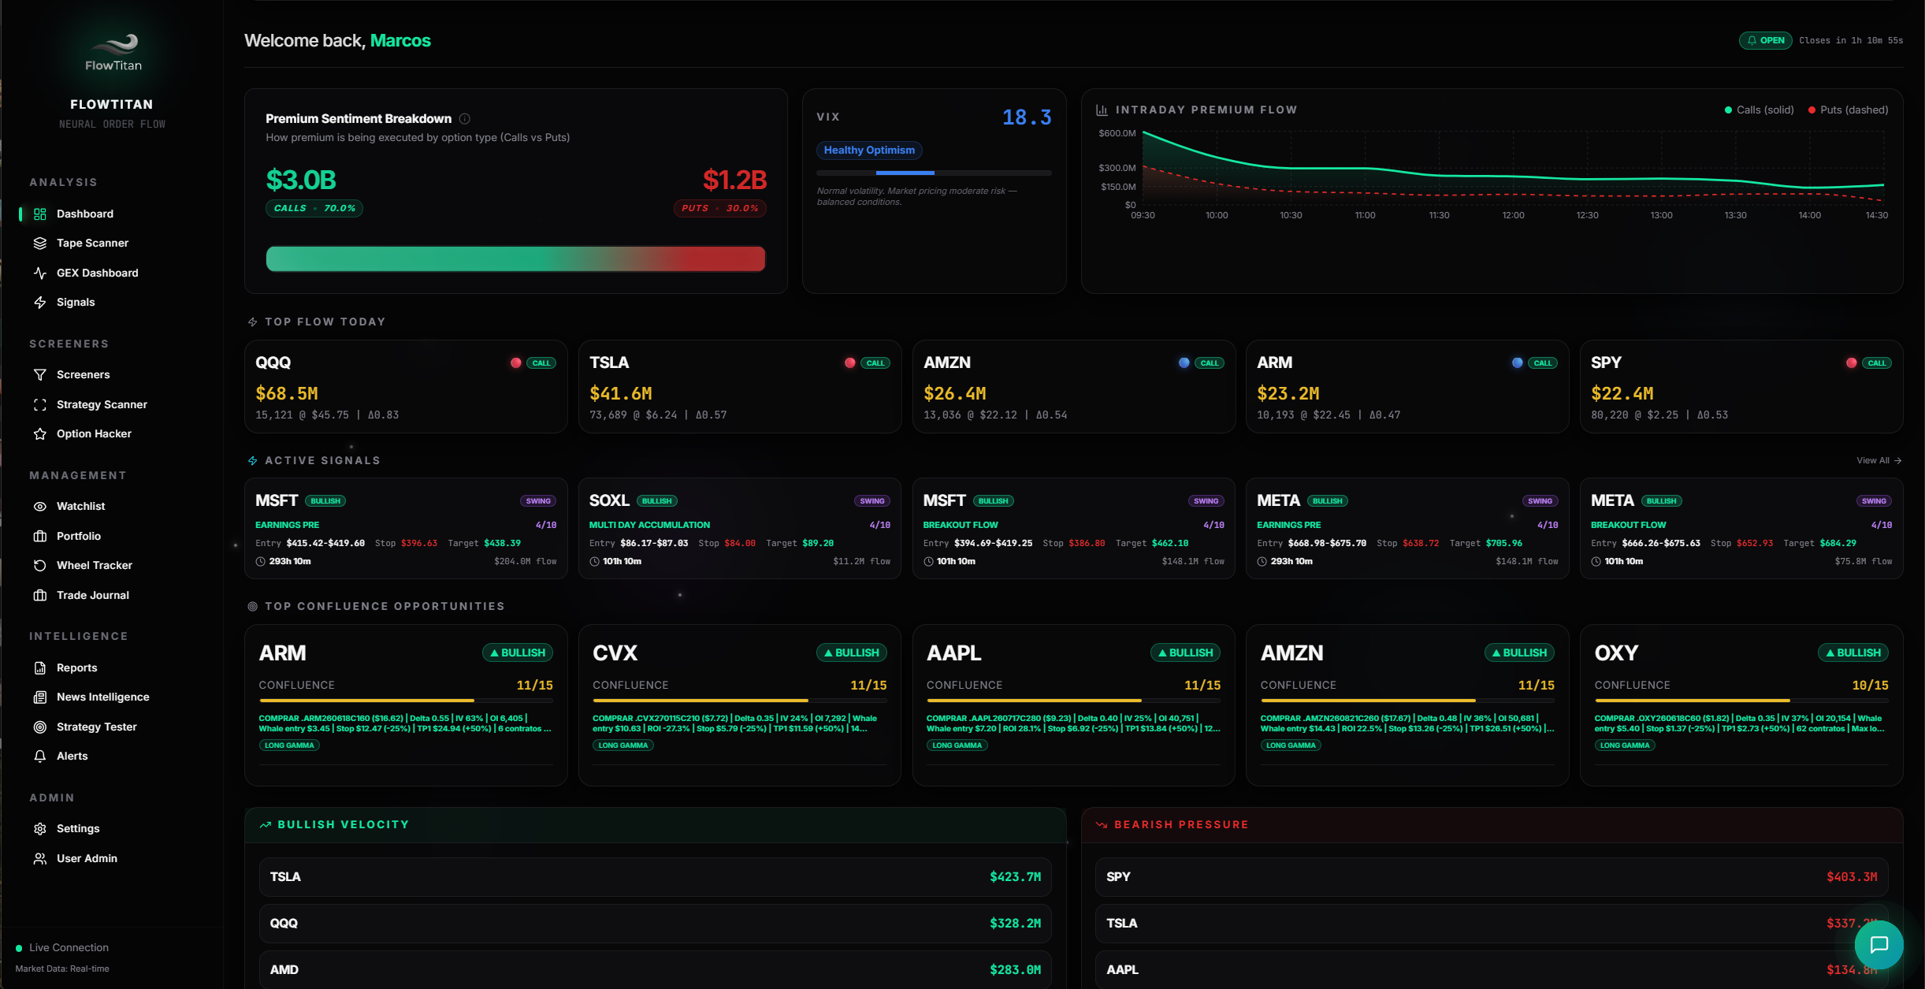The image size is (1925, 989).
Task: Select TSLA row in Bullish Velocity
Action: [655, 877]
